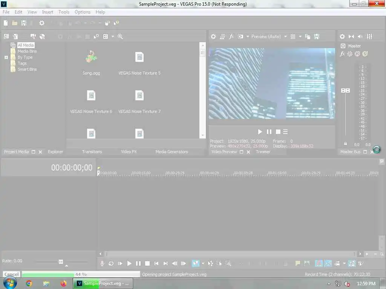Open the File menu
This screenshot has width=386, height=289.
(x=6, y=12)
